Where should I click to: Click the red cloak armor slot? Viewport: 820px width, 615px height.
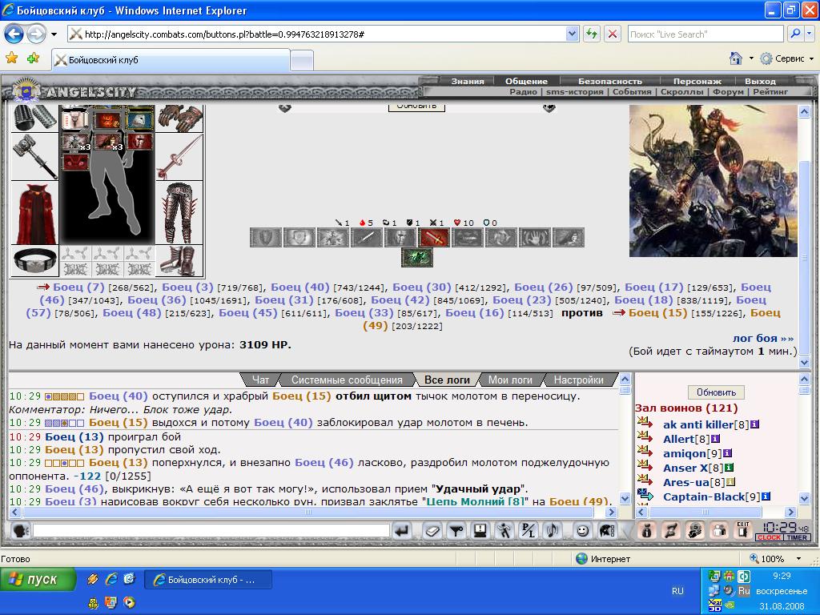pos(34,213)
